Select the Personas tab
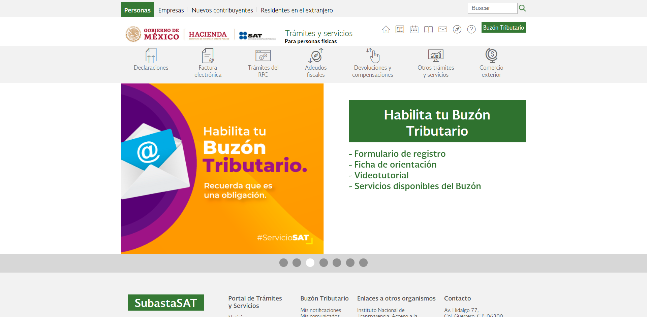 137,9
